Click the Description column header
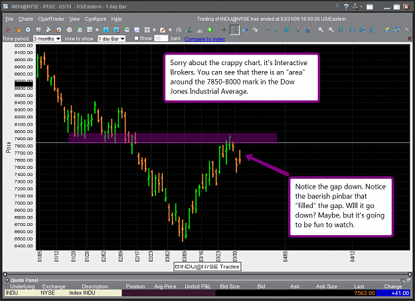This screenshot has width=415, height=301. pyautogui.click(x=95, y=286)
